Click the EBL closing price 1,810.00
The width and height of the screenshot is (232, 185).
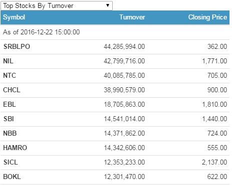point(214,104)
